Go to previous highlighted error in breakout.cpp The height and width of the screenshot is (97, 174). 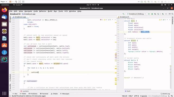tap(113, 20)
